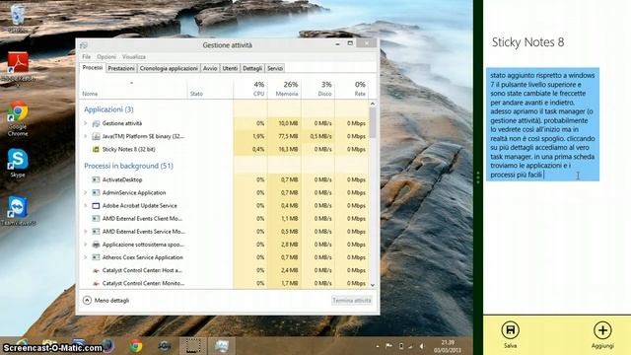Image resolution: width=631 pixels, height=355 pixels.
Task: Switch to the Dettagli tab
Action: (252, 68)
